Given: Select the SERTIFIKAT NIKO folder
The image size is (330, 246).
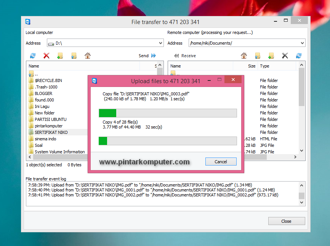Looking at the screenshot, I should coord(51,132).
